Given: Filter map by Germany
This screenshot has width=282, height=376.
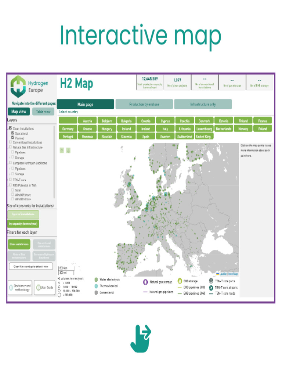Looking at the screenshot, I should [x=68, y=129].
